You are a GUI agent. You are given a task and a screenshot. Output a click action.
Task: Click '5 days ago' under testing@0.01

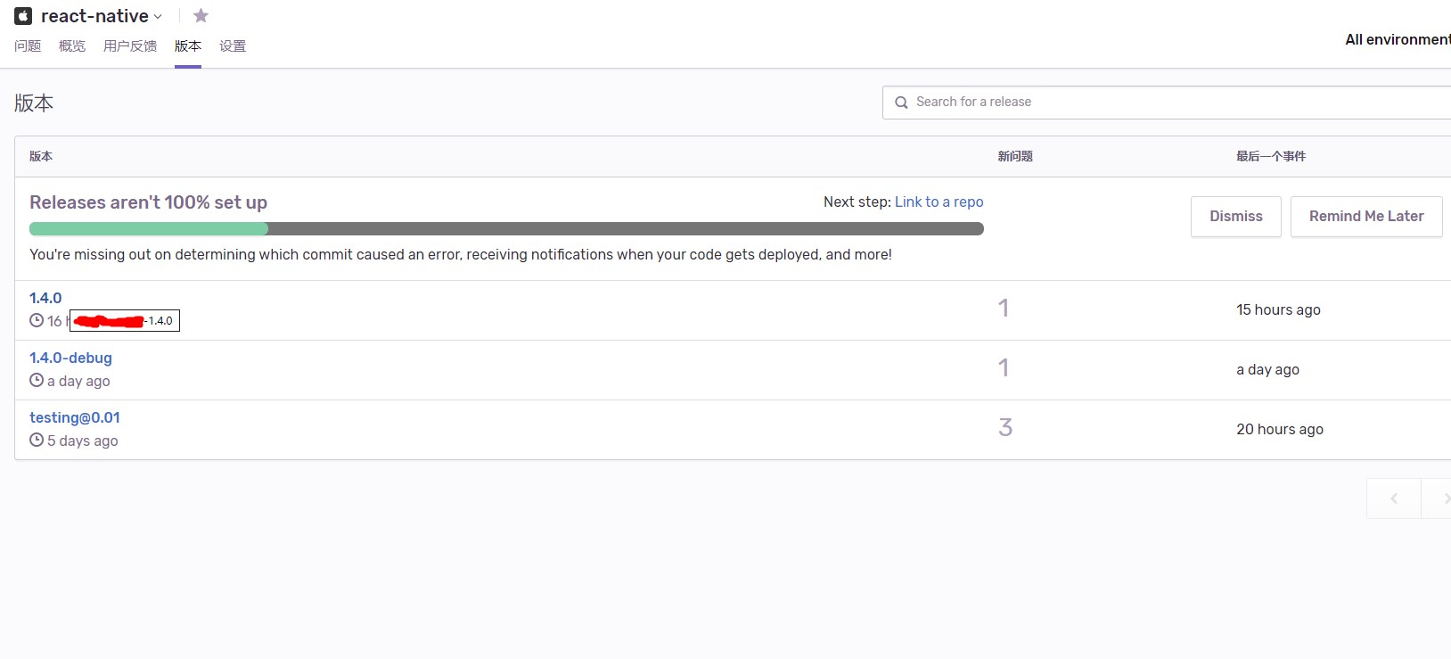click(82, 441)
